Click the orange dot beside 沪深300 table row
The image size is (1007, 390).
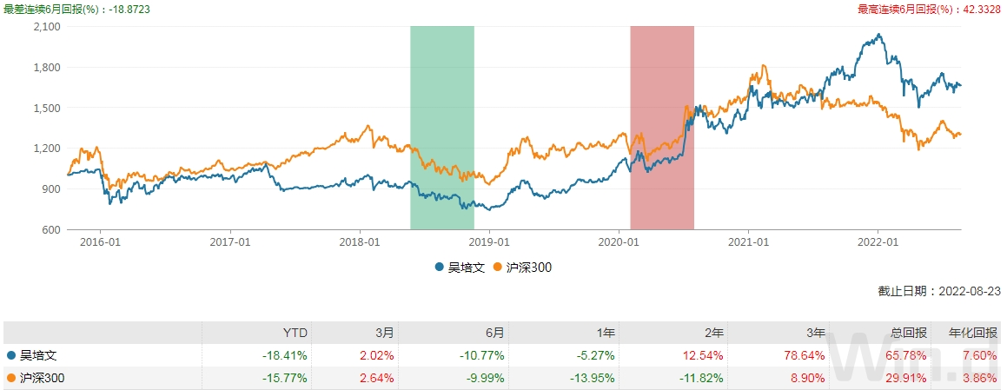tap(10, 378)
